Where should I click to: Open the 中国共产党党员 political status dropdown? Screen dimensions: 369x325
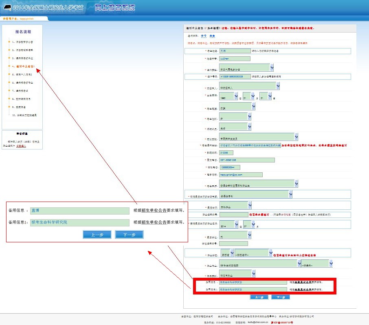296,136
